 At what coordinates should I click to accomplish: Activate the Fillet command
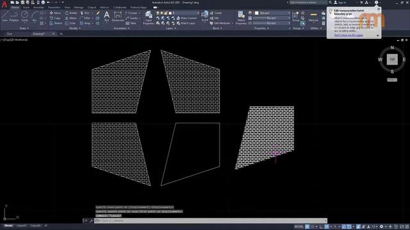(85, 18)
